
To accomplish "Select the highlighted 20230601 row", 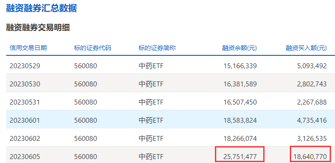I will (171, 120).
